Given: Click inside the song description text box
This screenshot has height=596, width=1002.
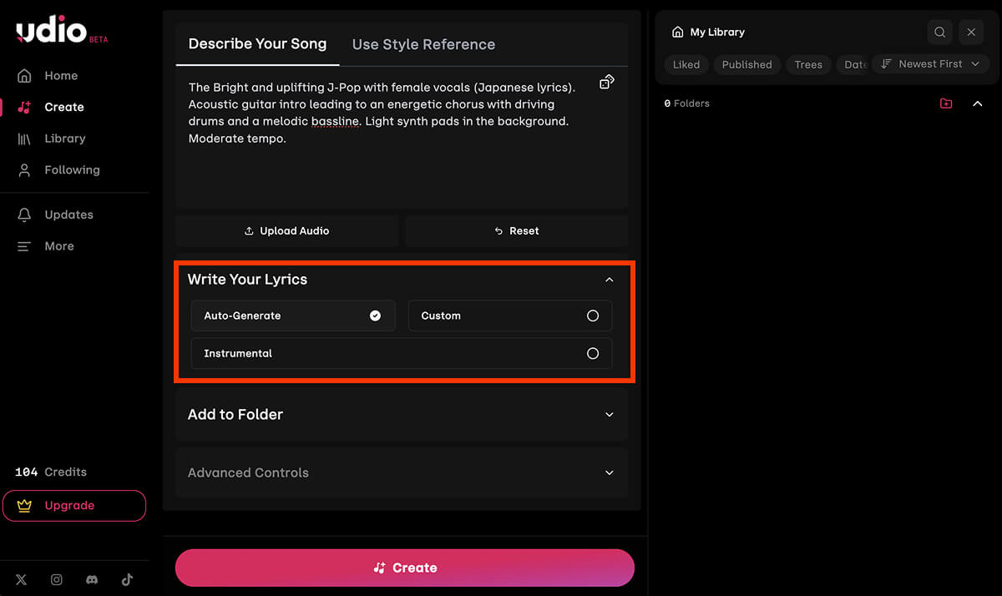Looking at the screenshot, I should click(x=402, y=138).
